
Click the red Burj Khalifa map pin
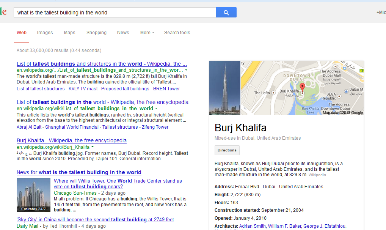click(x=302, y=88)
